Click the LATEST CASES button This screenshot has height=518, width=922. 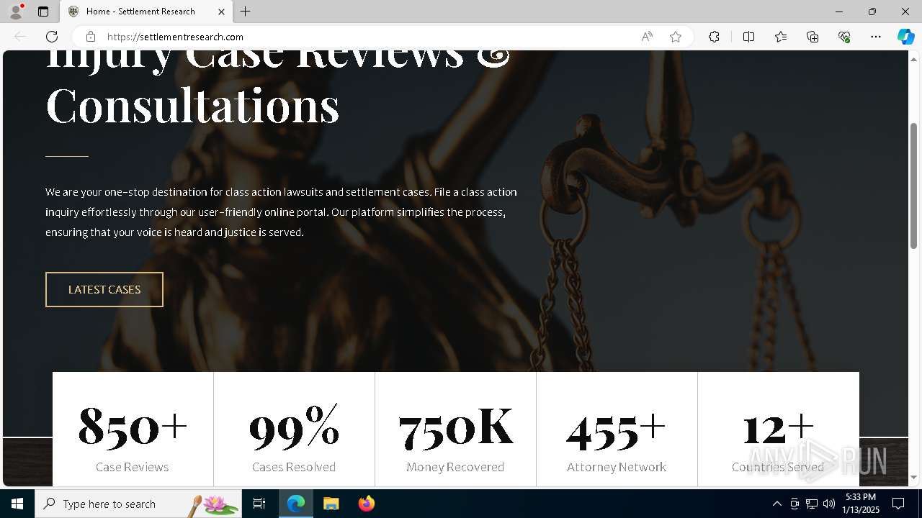(x=104, y=289)
